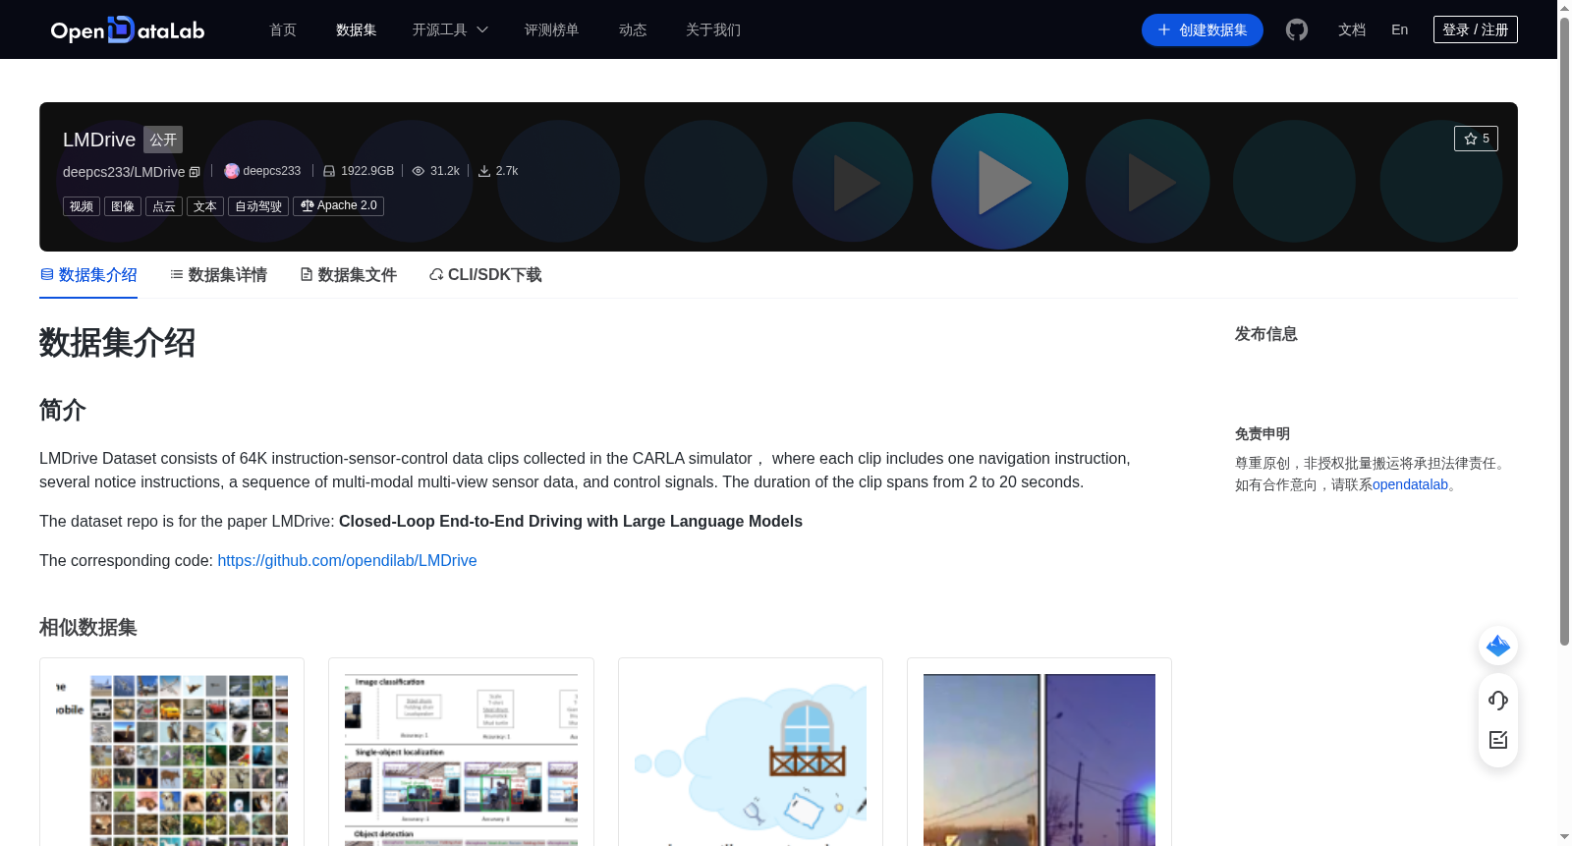Copy dataset path deepcs233/LMDrive icon
The height and width of the screenshot is (846, 1572).
tap(195, 172)
